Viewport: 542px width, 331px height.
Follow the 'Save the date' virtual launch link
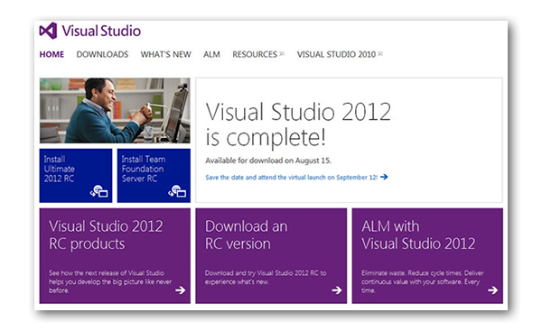click(292, 178)
